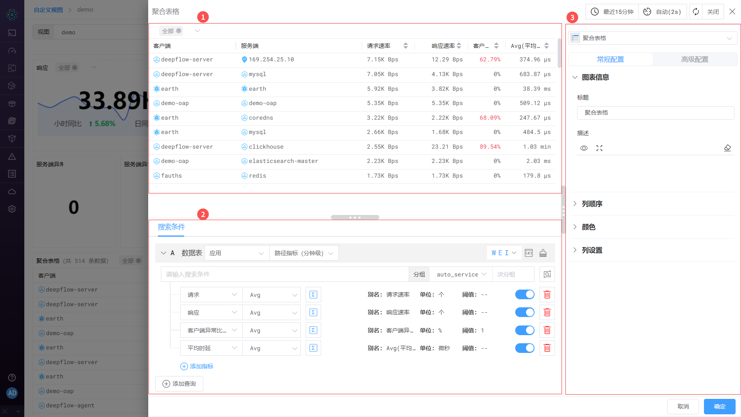This screenshot has width=741, height=417.
Task: Disable the 客户端异常比 metric switch
Action: pos(524,330)
